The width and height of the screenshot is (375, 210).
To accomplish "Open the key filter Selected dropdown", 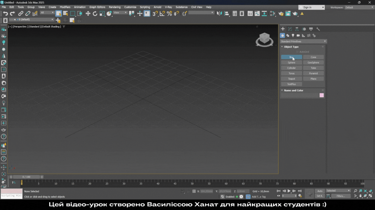I will [338, 191].
